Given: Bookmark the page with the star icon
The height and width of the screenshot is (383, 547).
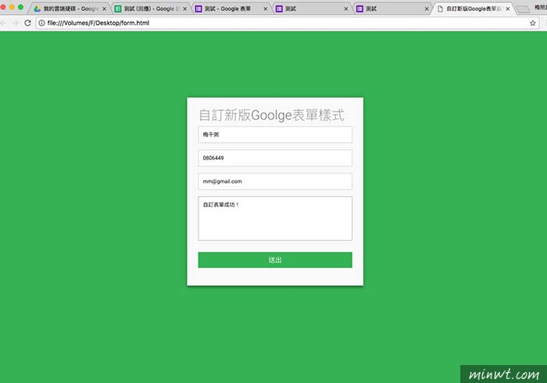Looking at the screenshot, I should (x=532, y=23).
